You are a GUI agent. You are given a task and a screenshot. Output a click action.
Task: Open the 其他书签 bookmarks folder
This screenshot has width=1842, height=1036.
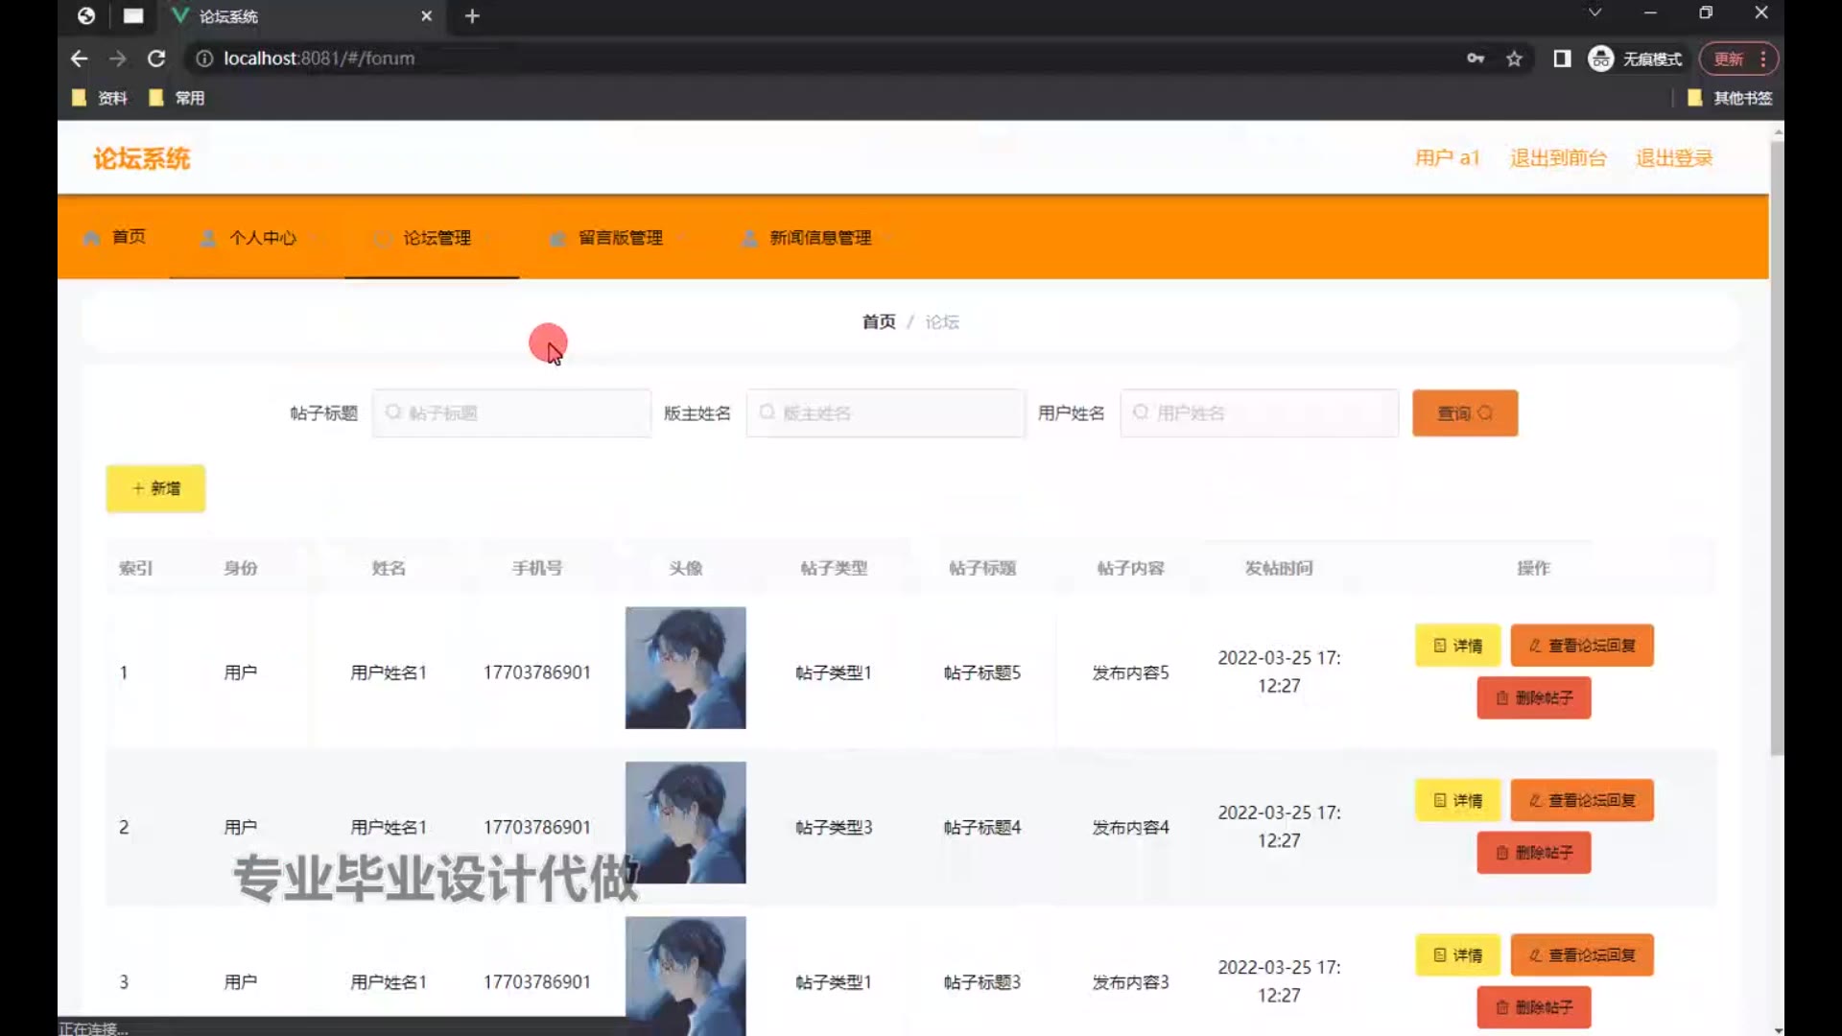(1730, 98)
